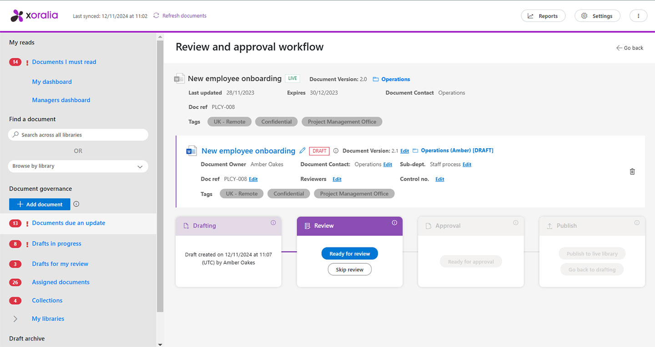Click the Confidential tag on the live document
This screenshot has width=655, height=347.
tap(277, 121)
